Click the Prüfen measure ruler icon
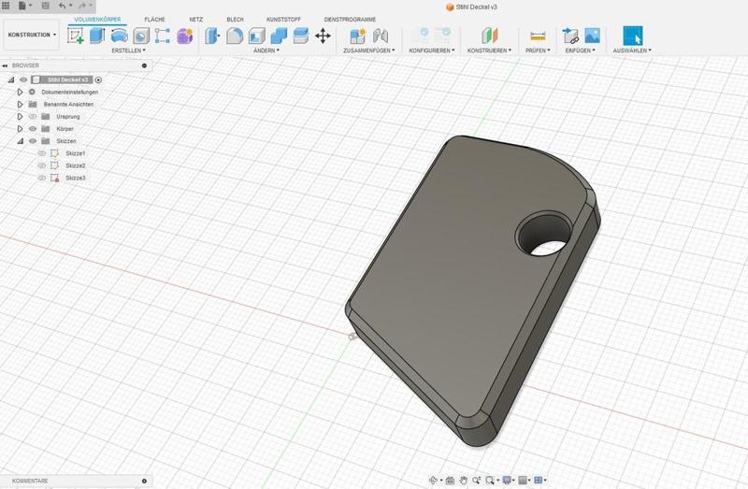The image size is (748, 489). click(537, 36)
